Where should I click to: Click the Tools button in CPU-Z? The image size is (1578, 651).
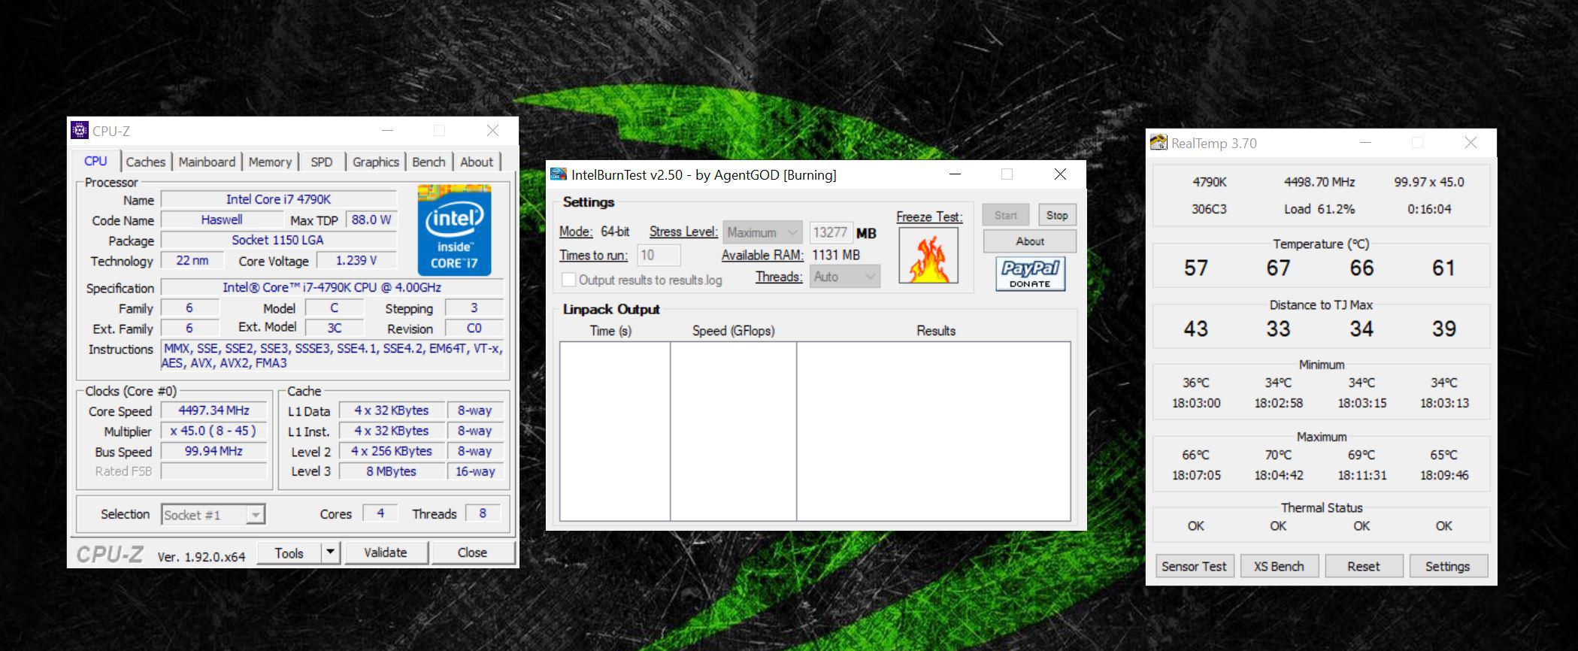(x=289, y=553)
